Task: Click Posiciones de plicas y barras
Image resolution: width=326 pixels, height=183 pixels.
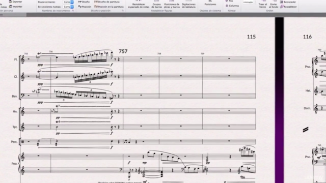Action: tap(172, 4)
